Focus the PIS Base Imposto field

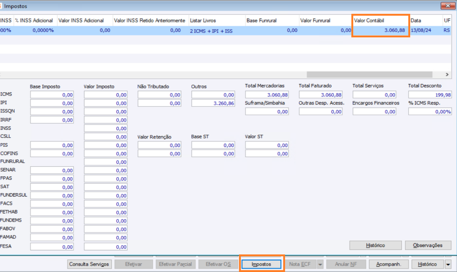coord(52,145)
